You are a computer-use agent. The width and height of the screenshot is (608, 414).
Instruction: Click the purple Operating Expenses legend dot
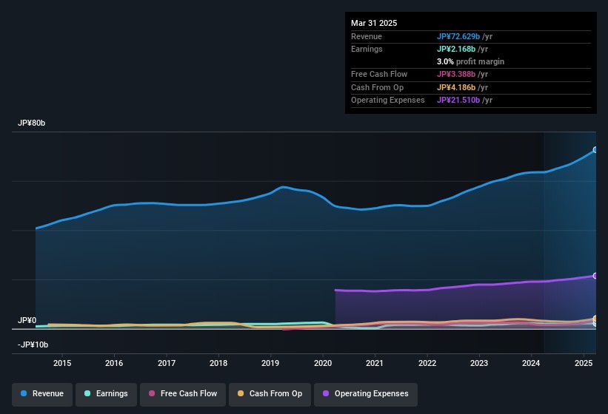point(326,393)
